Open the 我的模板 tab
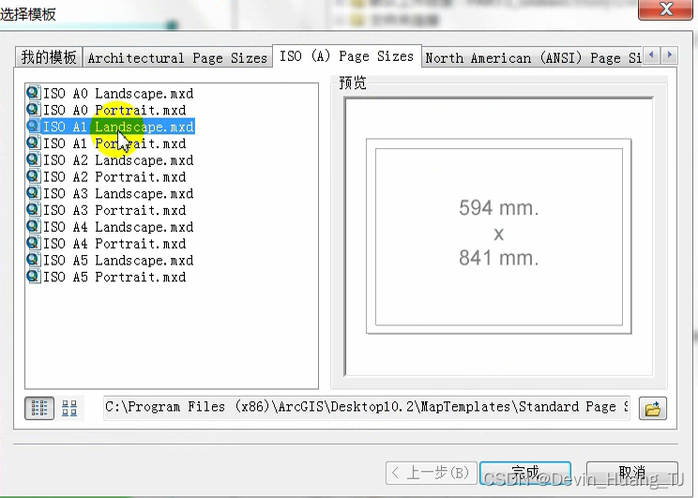Viewport: 698px width, 498px height. [49, 57]
